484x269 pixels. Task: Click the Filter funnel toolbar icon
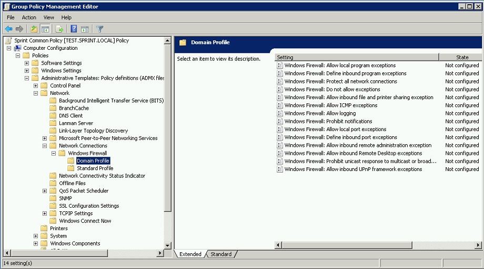[x=99, y=29]
